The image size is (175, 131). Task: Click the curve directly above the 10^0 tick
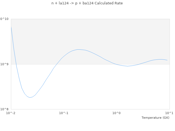tap(116, 64)
